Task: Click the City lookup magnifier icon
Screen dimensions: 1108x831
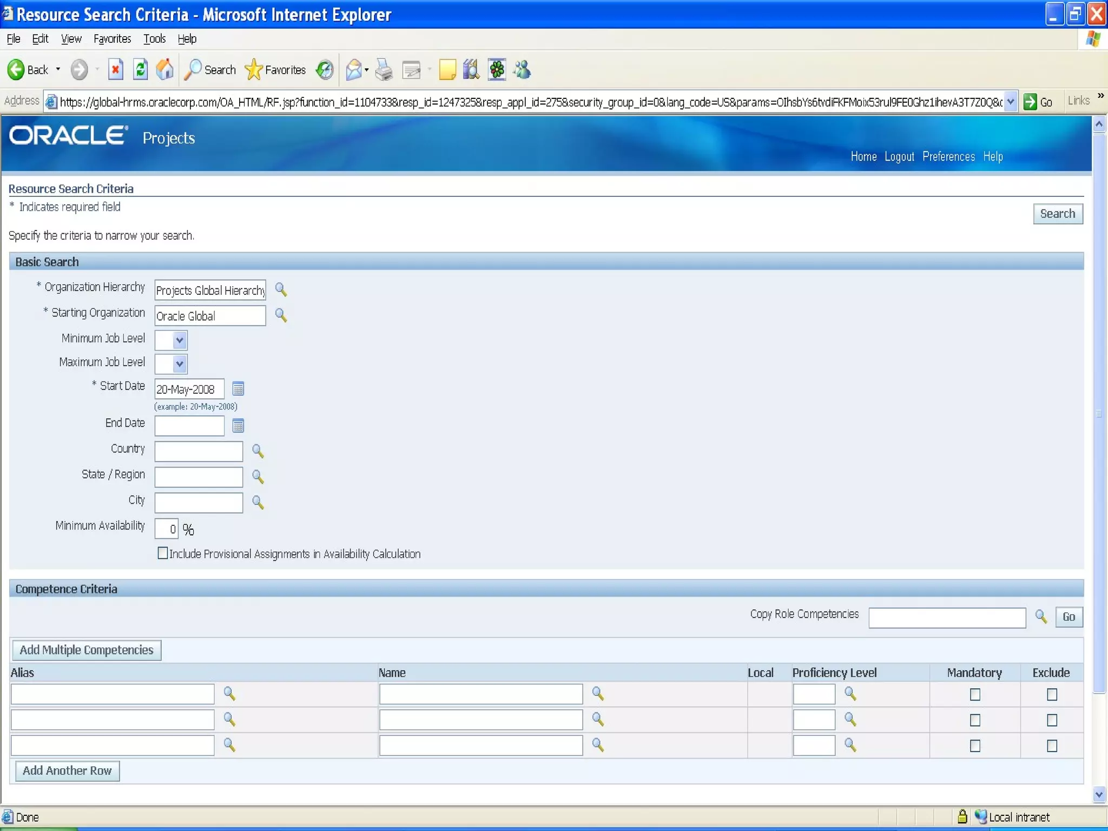Action: pos(258,503)
